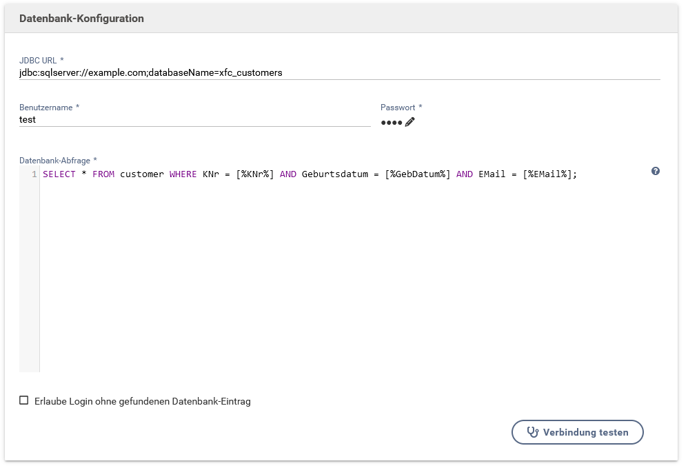Click the [%GebDatum%] placeholder in query
This screenshot has height=468, width=688.
pyautogui.click(x=418, y=174)
